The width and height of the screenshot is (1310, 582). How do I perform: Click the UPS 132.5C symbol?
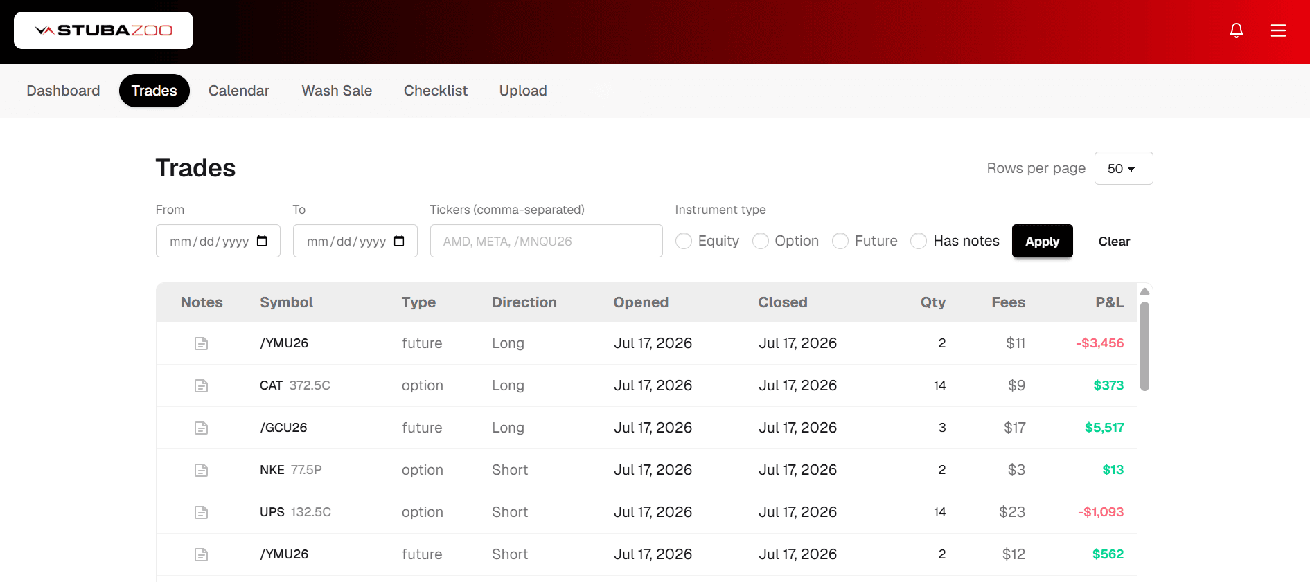(x=295, y=512)
